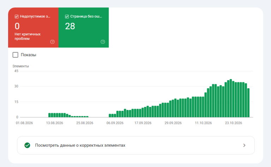This screenshot has width=271, height=167.
Task: Click green checkmark icon beside 'Посмотреть данные'
Action: [27, 145]
